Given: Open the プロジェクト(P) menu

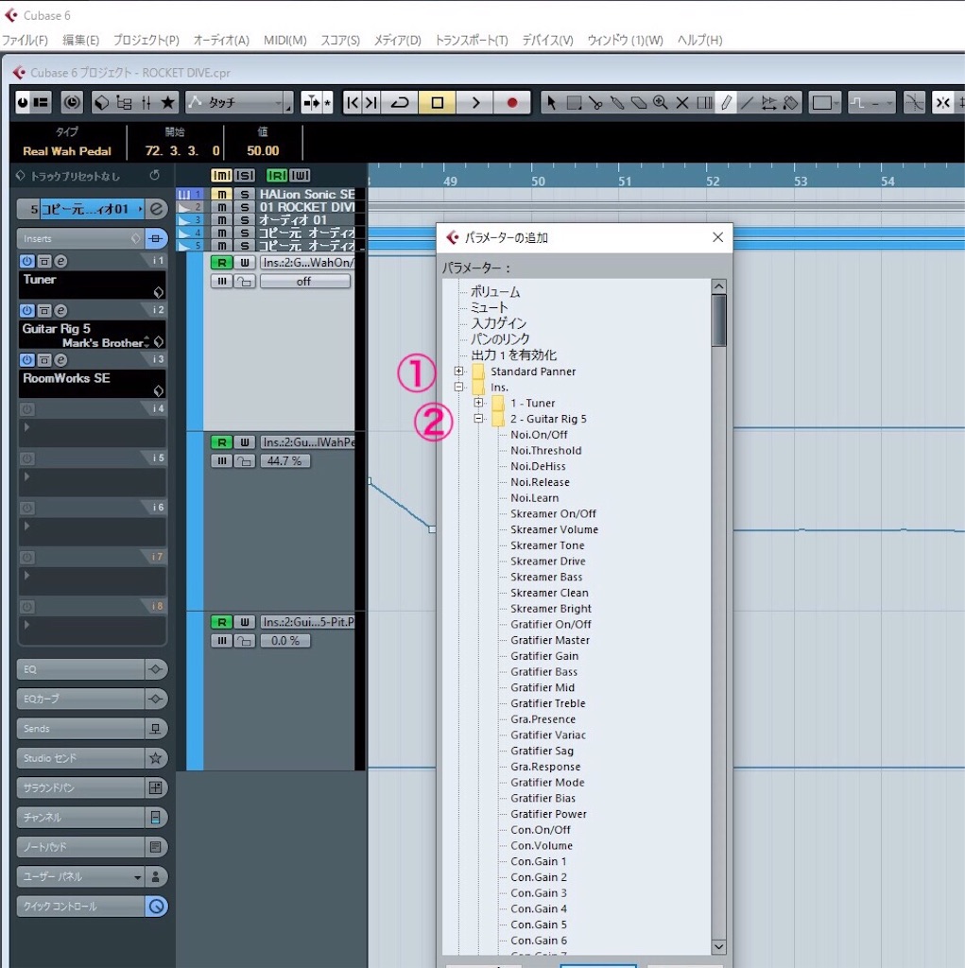Looking at the screenshot, I should 146,40.
